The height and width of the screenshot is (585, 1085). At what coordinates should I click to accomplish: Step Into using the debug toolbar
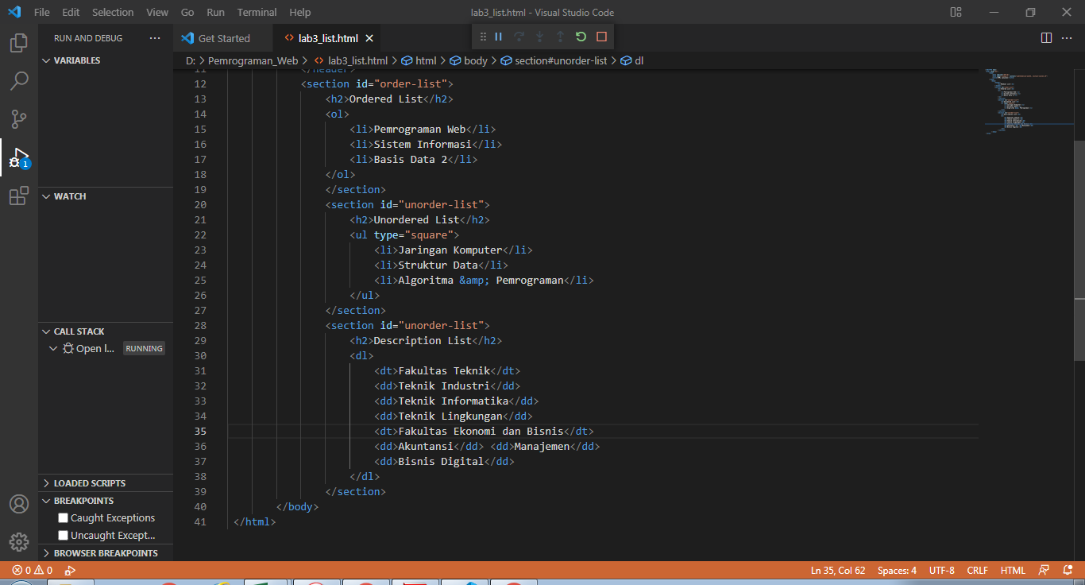(539, 37)
